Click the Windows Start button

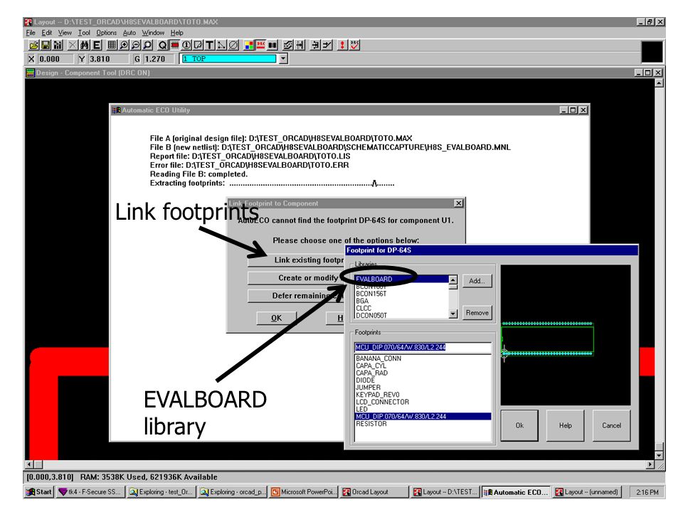(38, 491)
